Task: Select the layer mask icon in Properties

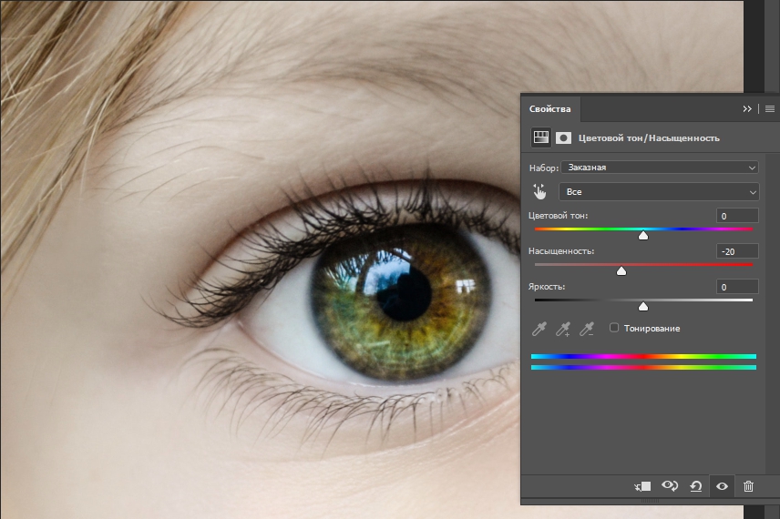Action: pos(563,137)
